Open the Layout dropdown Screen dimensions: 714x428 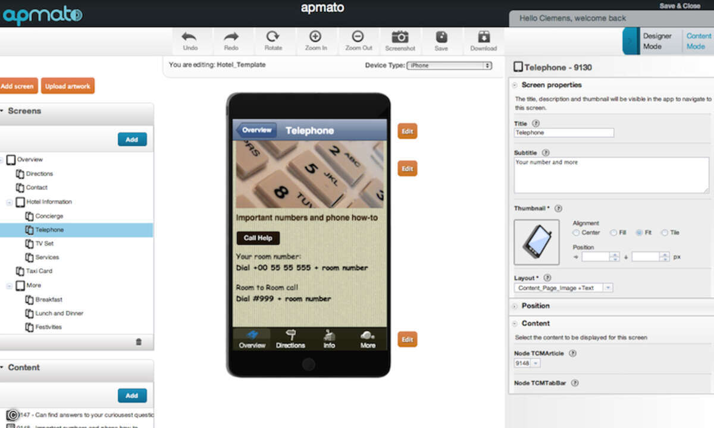(x=563, y=288)
